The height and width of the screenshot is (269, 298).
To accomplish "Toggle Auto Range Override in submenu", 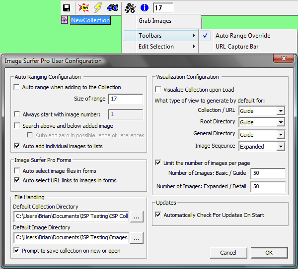I will tap(248, 36).
